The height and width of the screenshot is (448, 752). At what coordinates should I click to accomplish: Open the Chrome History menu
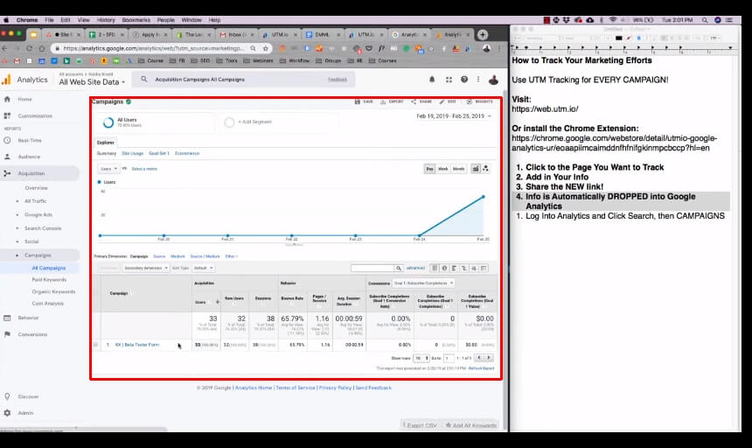click(106, 20)
